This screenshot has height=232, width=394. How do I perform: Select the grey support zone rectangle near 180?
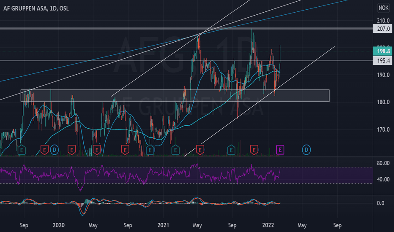pos(175,96)
